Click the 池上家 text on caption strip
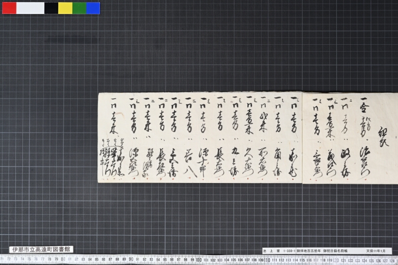The height and width of the screenshot is (265, 398). point(271,251)
